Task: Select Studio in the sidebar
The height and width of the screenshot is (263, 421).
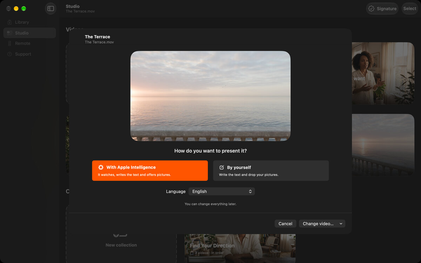Action: click(29, 33)
